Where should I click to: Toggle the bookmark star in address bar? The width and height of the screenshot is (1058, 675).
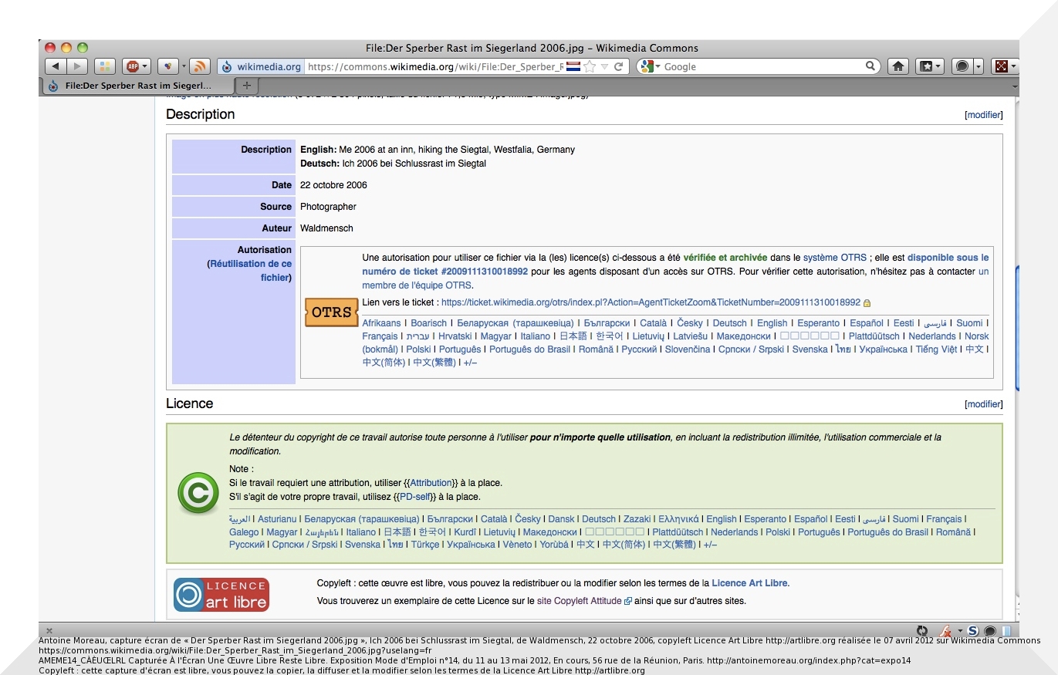click(x=590, y=66)
